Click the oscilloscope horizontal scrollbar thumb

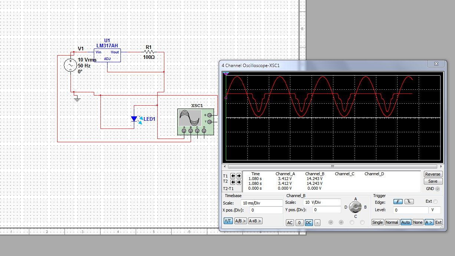tap(332, 167)
